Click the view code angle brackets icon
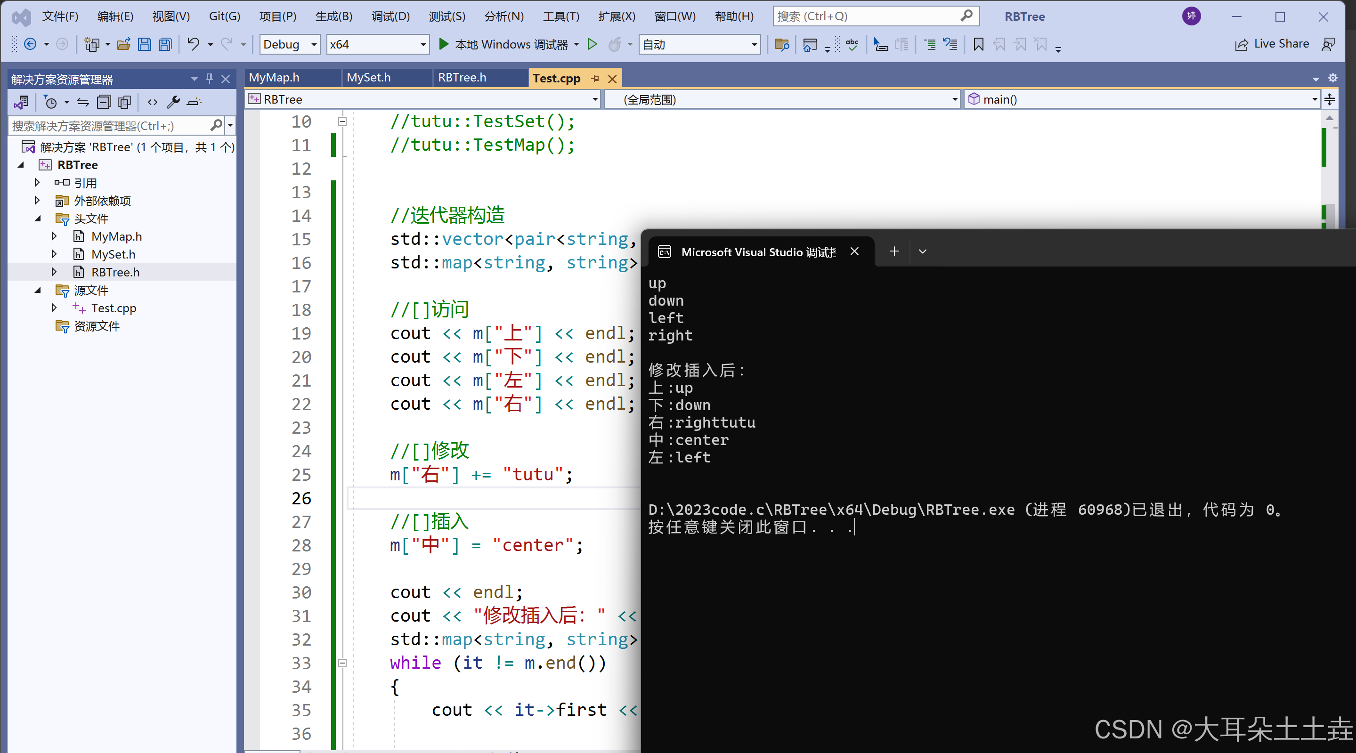 pyautogui.click(x=153, y=102)
